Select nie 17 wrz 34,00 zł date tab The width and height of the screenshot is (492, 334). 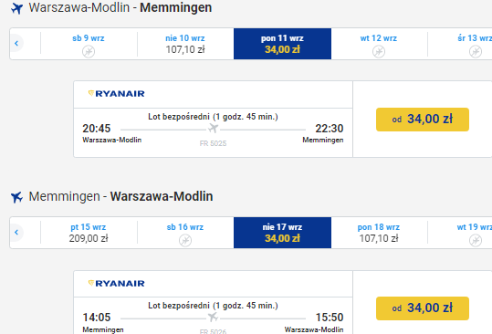(x=282, y=233)
